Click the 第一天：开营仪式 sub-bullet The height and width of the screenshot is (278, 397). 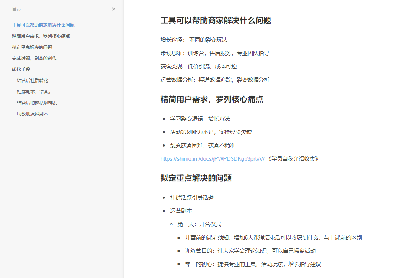coord(199,224)
